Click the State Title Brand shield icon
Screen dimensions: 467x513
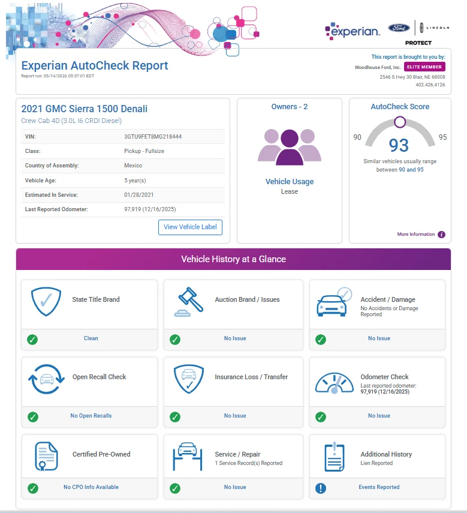pos(46,301)
